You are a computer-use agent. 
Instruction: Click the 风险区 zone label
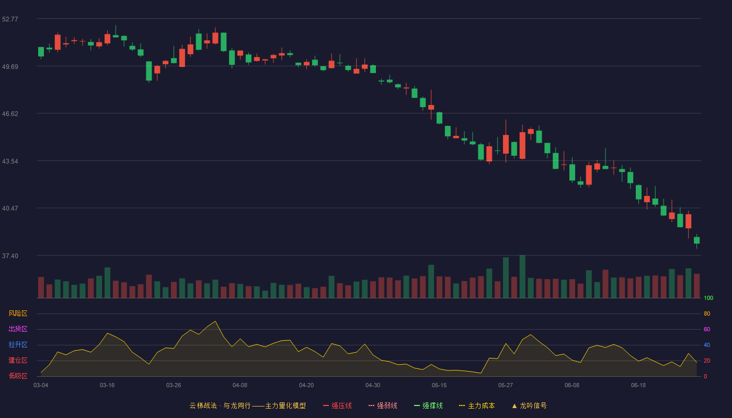tap(18, 313)
